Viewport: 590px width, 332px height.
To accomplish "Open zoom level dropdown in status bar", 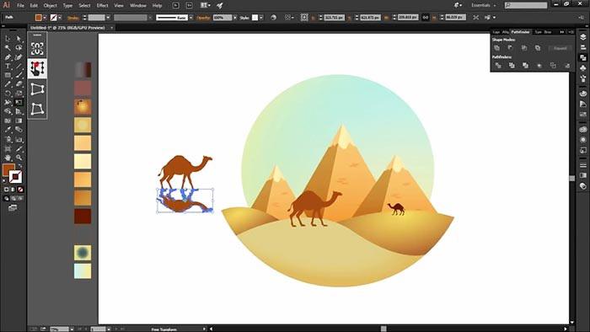I will (x=72, y=329).
